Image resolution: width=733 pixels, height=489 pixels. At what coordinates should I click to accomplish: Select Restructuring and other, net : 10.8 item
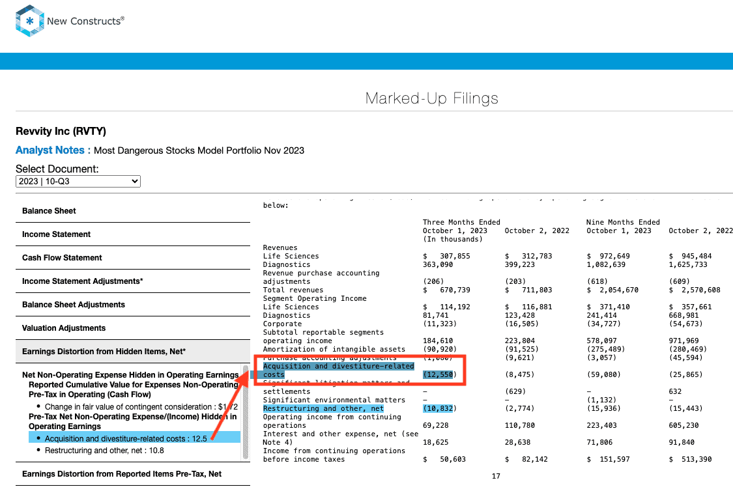pos(104,451)
